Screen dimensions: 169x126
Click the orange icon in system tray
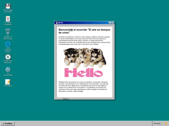[x=166, y=124]
